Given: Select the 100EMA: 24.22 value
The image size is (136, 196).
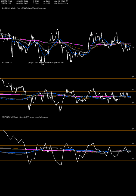Looking at the screenshot, I should [x=23, y=1].
